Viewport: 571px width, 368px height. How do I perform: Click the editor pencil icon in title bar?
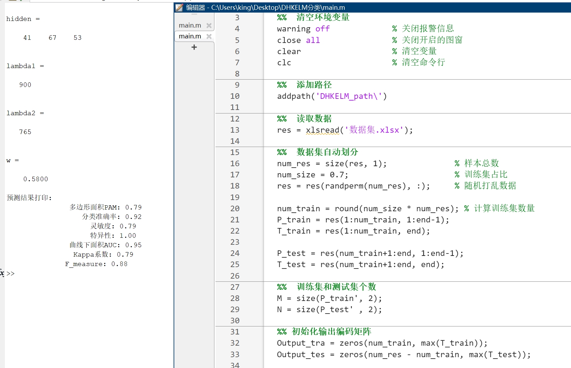pos(179,8)
